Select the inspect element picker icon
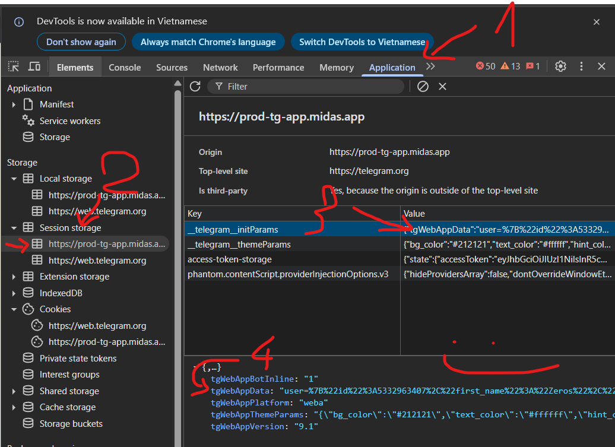The image size is (615, 447). pyautogui.click(x=14, y=66)
